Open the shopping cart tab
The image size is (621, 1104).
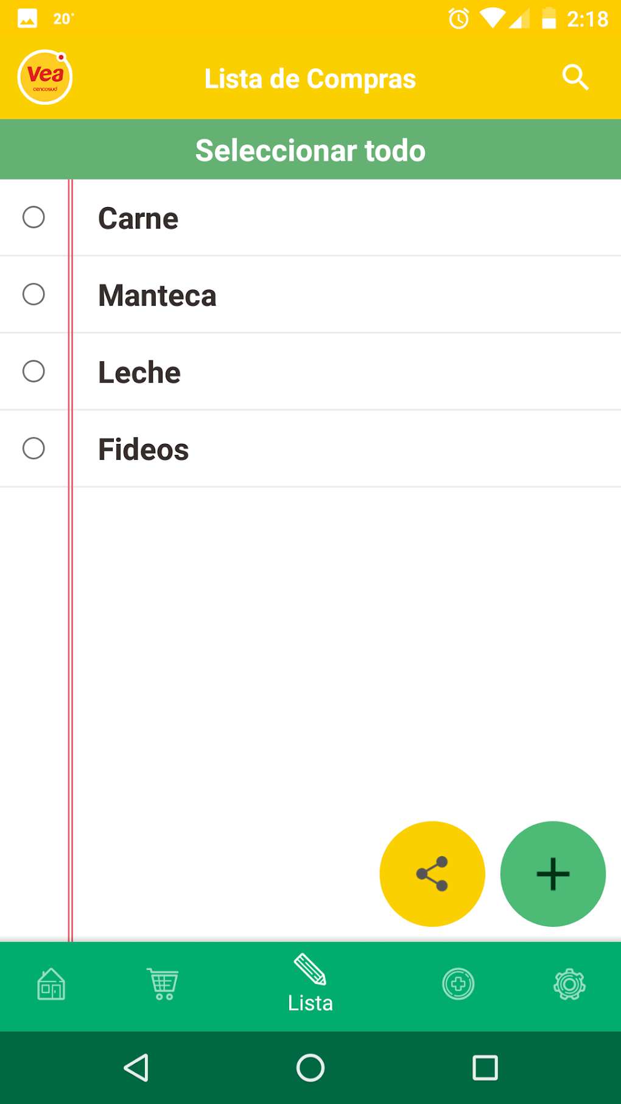[x=163, y=984]
